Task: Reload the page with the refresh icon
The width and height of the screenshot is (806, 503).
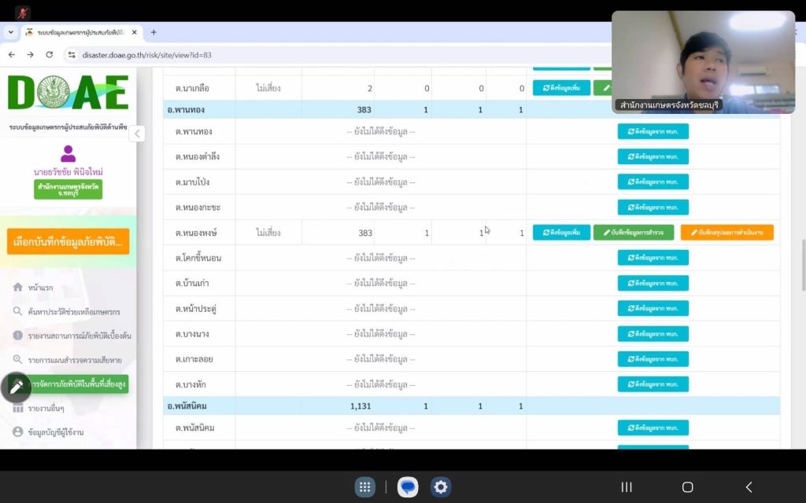Action: (50, 55)
